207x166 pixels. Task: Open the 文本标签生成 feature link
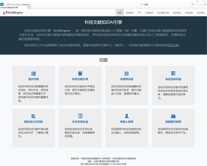tap(80, 122)
